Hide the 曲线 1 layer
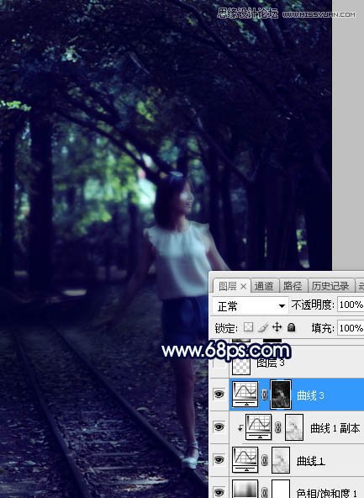 (219, 460)
